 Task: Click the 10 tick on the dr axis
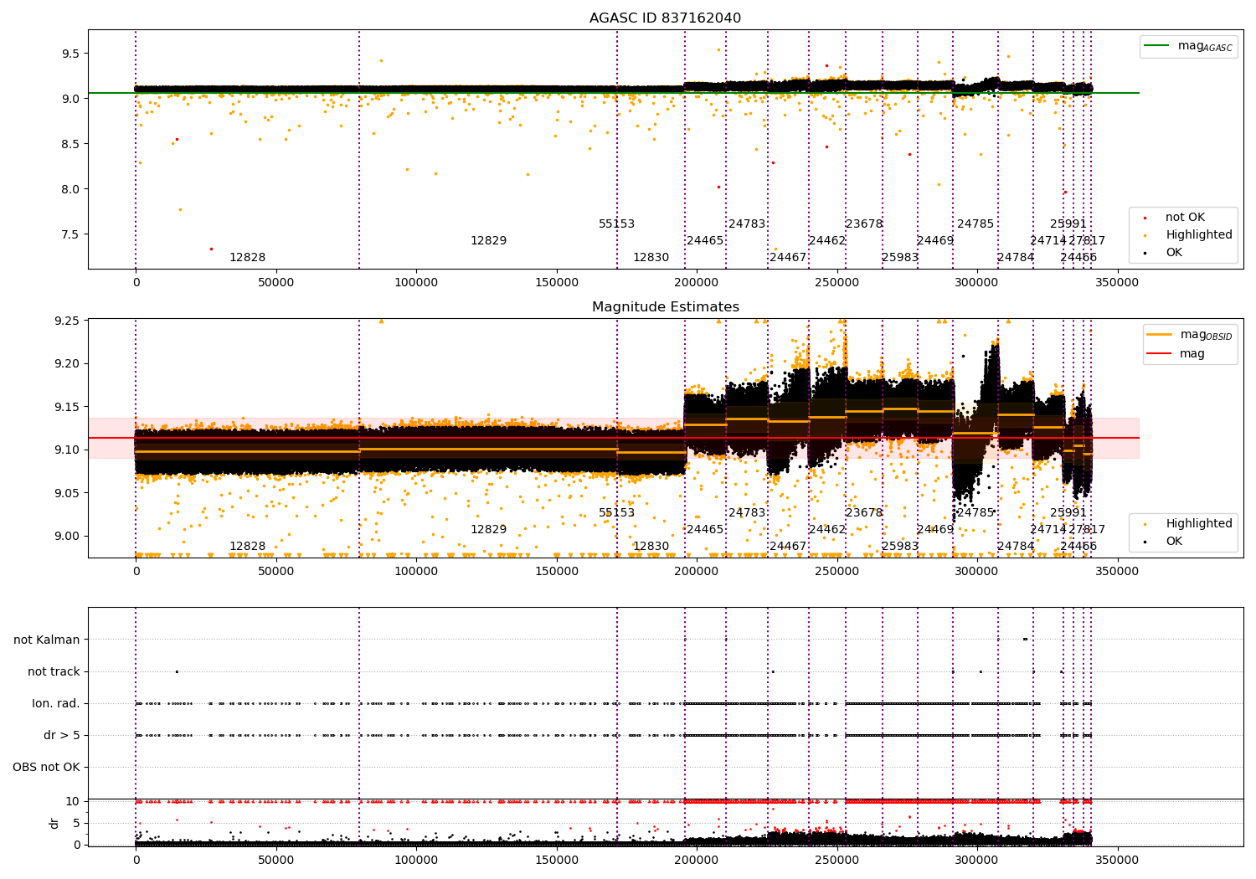[x=73, y=801]
